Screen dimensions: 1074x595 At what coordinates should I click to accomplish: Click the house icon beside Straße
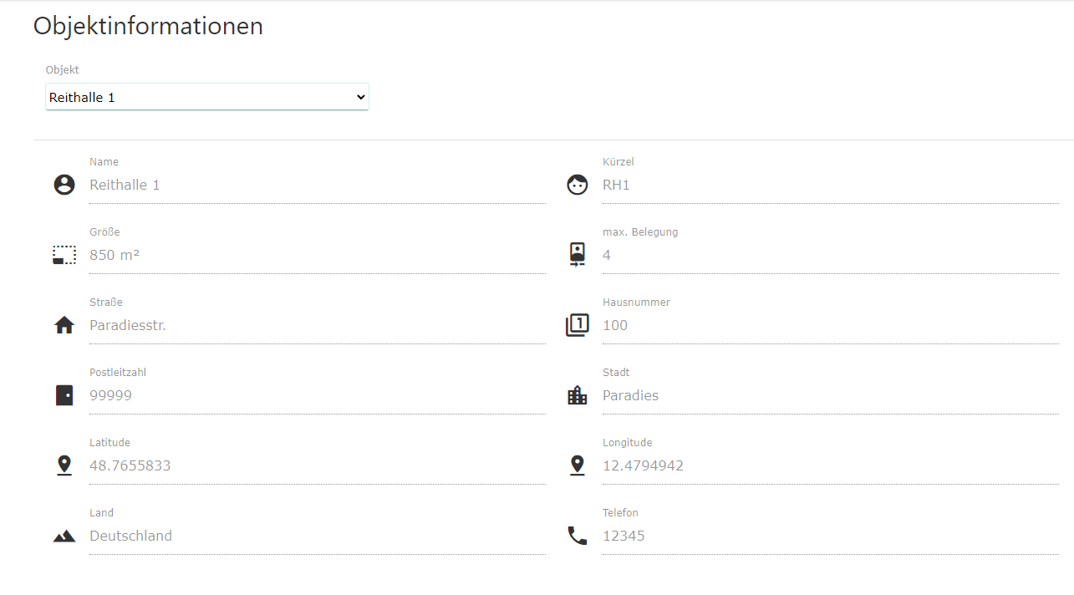point(64,325)
